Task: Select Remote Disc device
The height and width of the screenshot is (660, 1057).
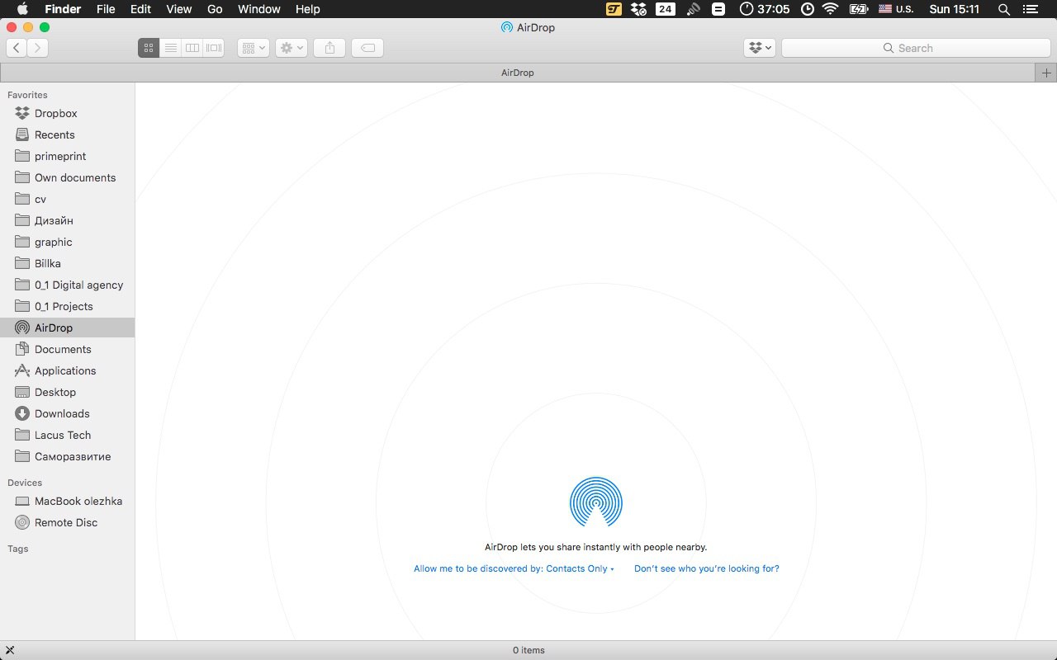Action: click(67, 522)
